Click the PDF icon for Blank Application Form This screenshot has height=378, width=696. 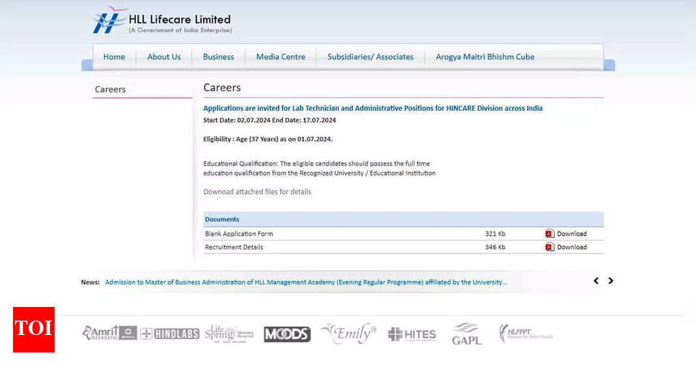click(550, 234)
